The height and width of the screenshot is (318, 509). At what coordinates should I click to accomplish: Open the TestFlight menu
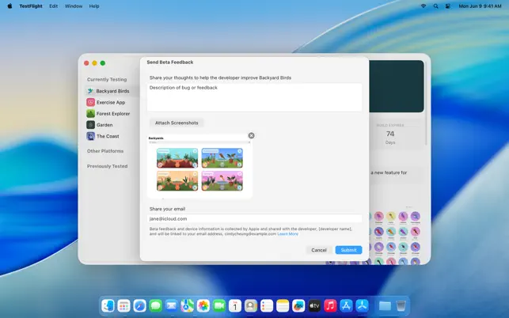[31, 6]
